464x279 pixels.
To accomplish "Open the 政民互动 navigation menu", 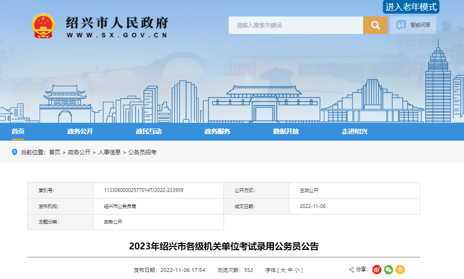I will click(149, 131).
